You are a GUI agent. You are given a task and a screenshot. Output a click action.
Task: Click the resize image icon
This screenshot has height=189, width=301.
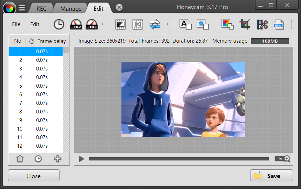227,24
